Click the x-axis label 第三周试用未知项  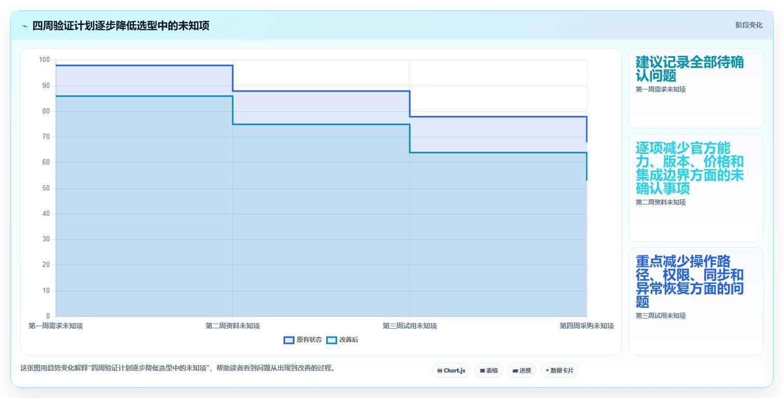(x=410, y=326)
